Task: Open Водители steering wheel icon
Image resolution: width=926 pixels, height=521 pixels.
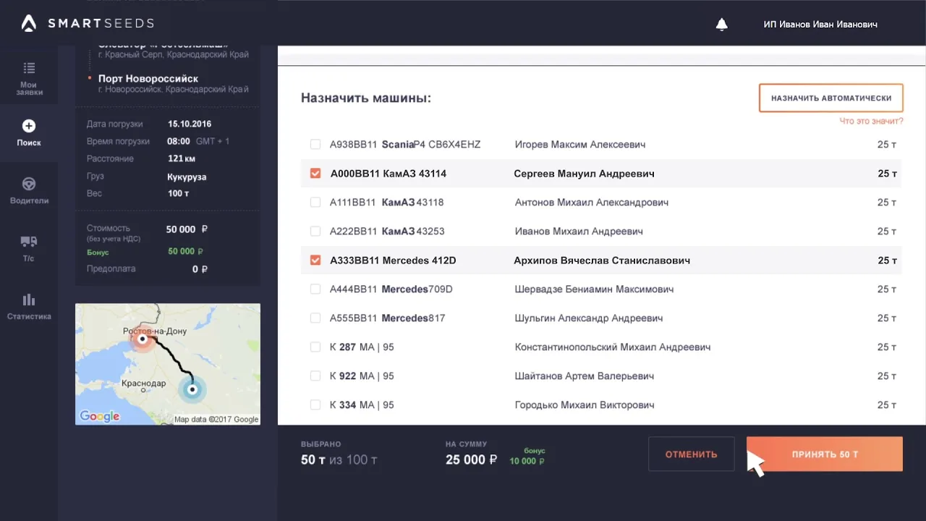Action: [29, 184]
